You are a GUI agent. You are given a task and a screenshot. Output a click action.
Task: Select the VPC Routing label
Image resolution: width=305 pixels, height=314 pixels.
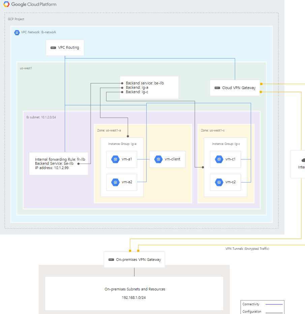68,48
